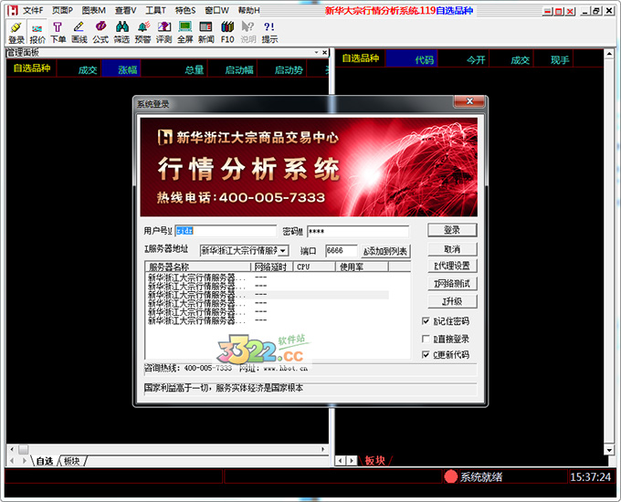Click the left tab-scroll arrow in right panel
The height and width of the screenshot is (502, 621).
click(341, 460)
